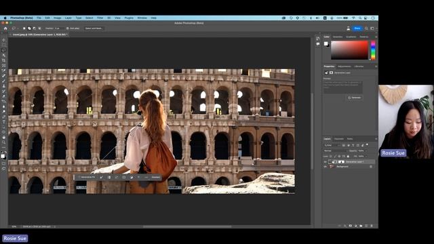This screenshot has height=244, width=434.
Task: Open the collapsed Comments panel icon
Action: 318,43
